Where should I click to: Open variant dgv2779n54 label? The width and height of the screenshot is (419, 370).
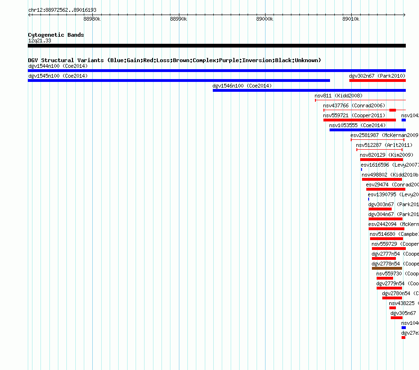397,283
